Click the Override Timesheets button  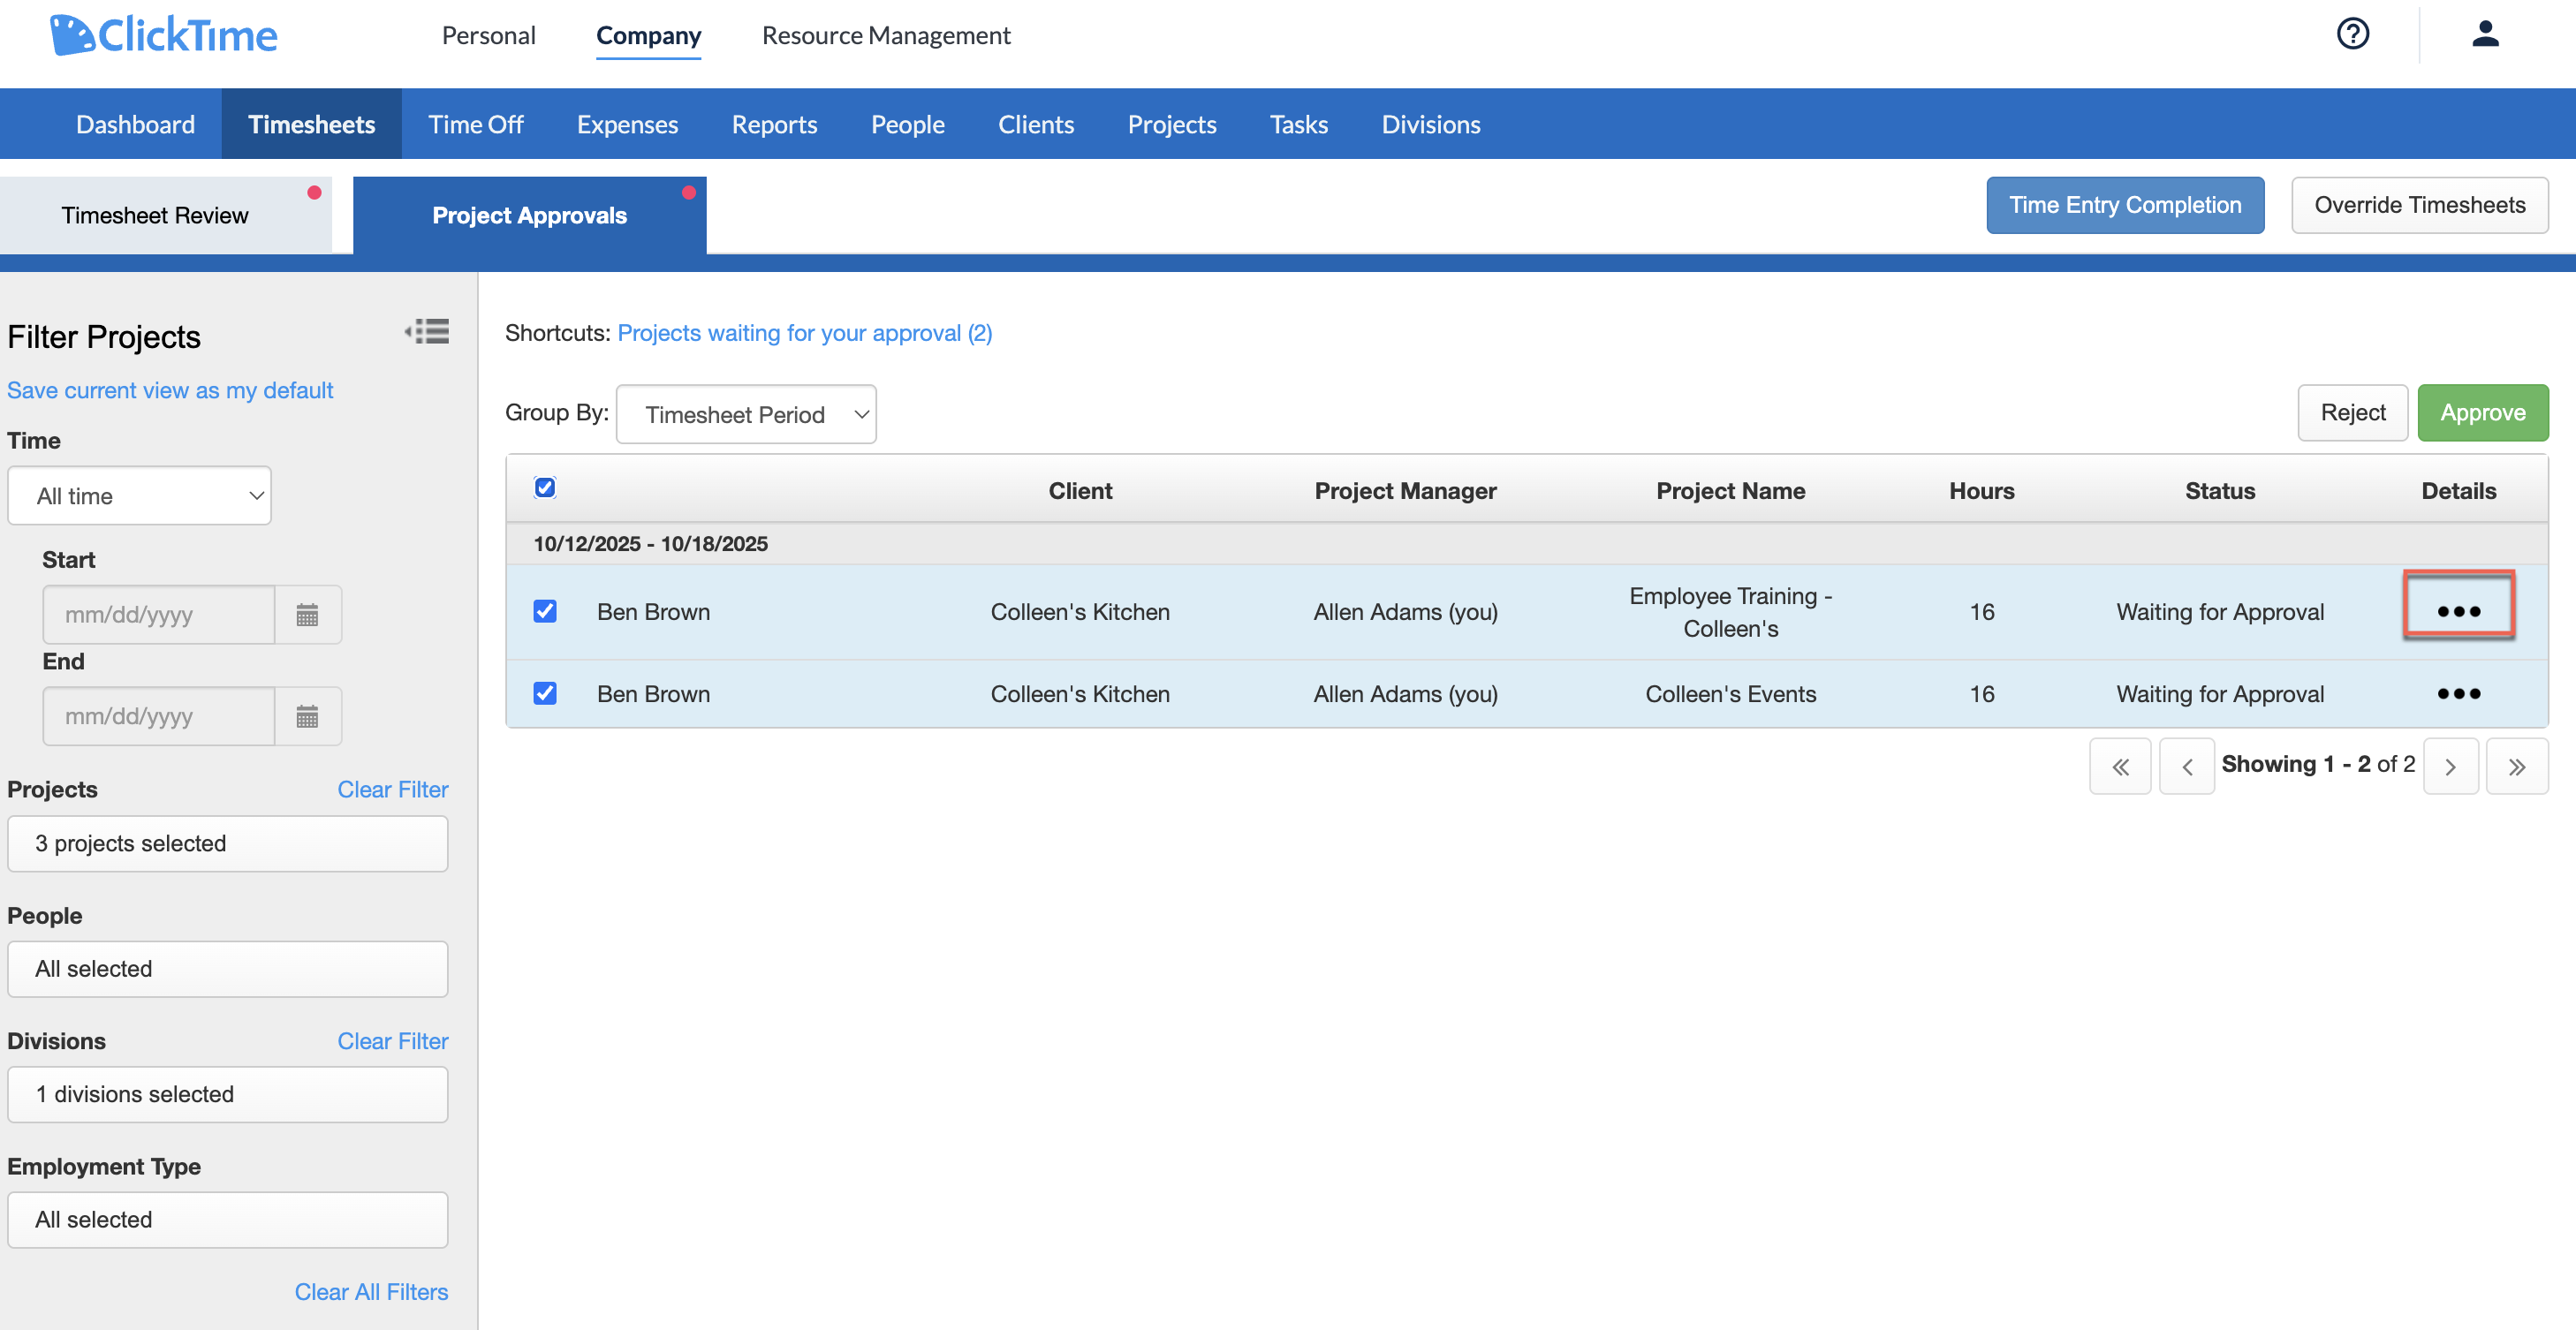(2420, 205)
